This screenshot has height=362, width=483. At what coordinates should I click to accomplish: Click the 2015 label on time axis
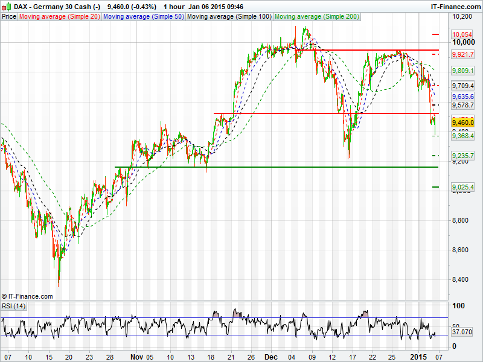pyautogui.click(x=418, y=357)
